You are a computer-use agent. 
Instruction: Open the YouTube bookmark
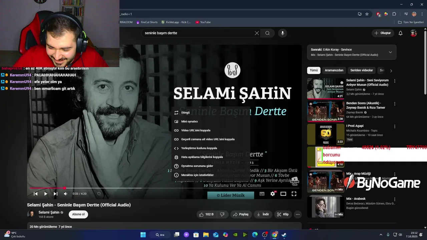coord(203,22)
